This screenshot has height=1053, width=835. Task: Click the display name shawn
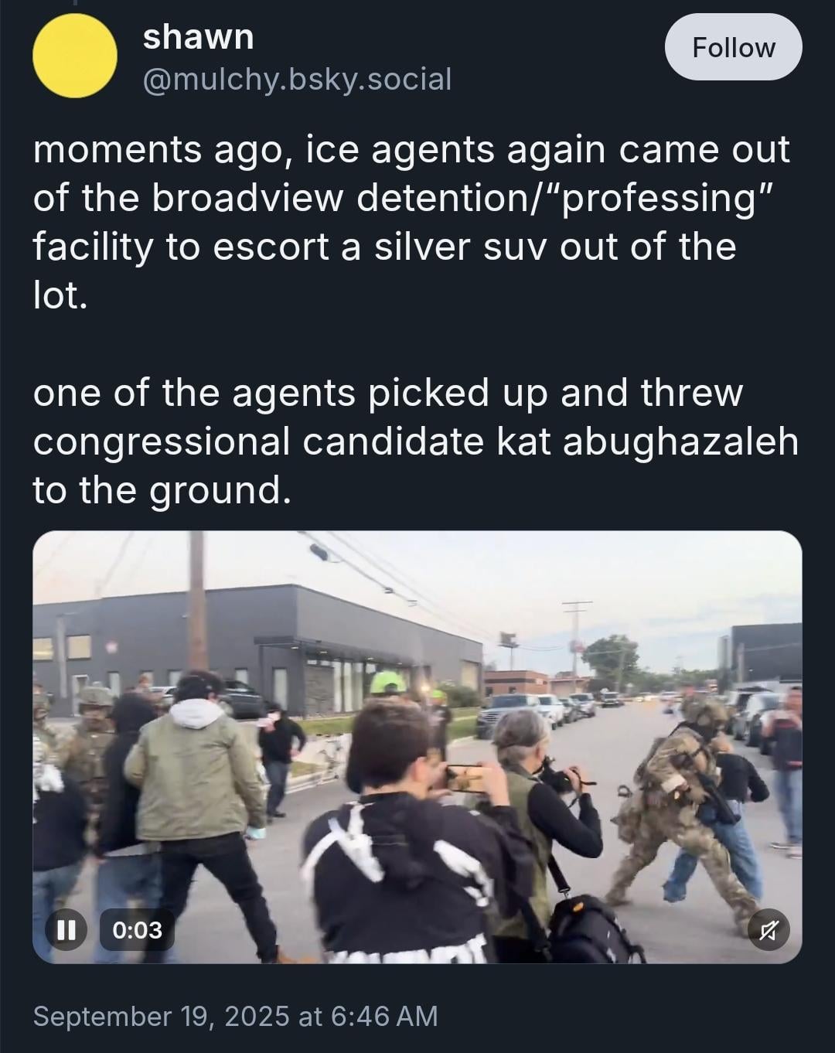click(199, 36)
